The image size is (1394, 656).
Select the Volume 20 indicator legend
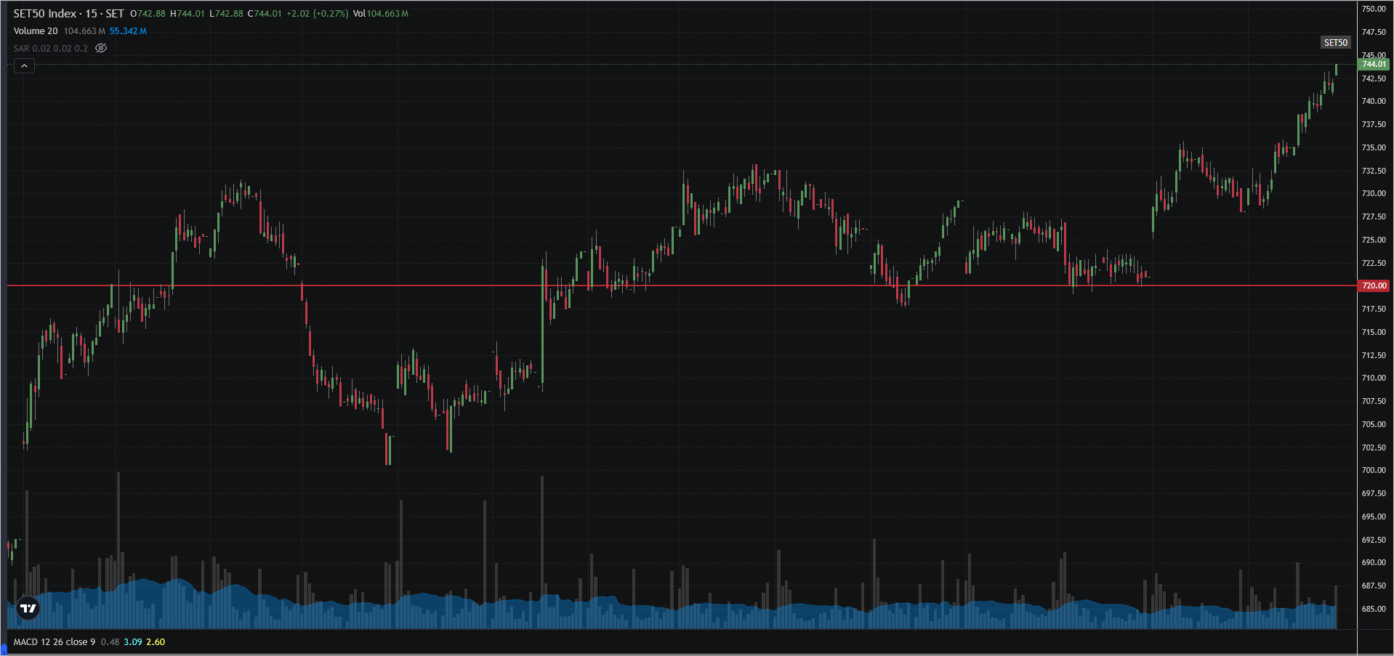pyautogui.click(x=36, y=31)
